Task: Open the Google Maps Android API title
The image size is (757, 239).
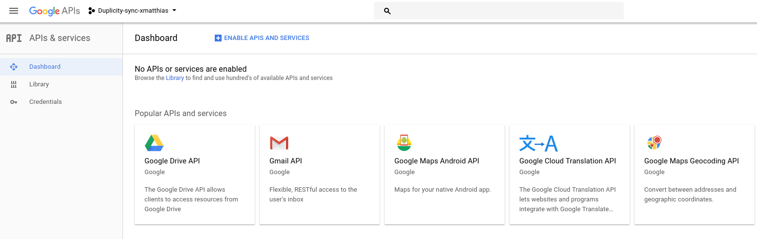Action: tap(437, 161)
